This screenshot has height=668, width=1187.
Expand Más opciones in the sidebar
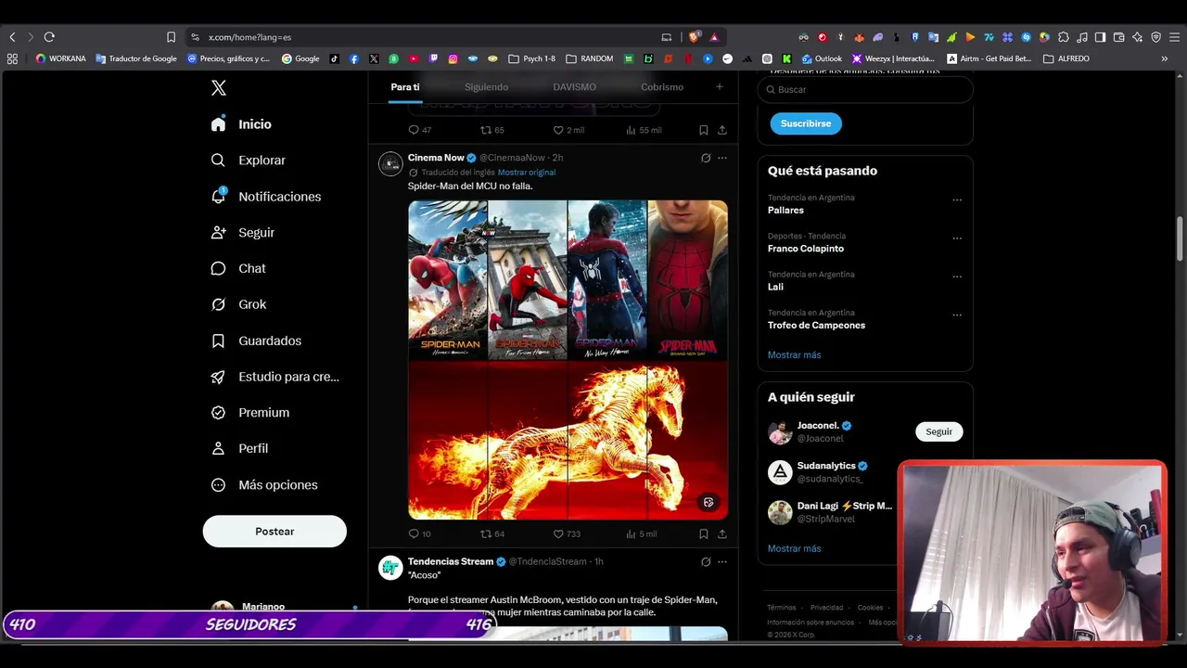264,485
